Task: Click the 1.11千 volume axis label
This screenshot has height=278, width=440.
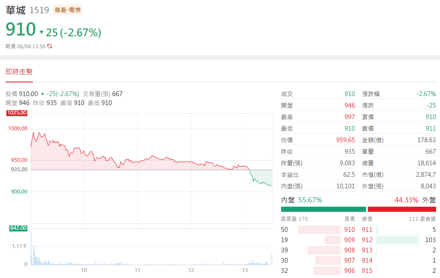Action: (x=20, y=246)
